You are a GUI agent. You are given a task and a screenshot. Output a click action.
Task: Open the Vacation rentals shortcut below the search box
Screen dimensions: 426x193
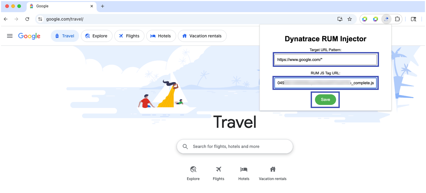[273, 174]
